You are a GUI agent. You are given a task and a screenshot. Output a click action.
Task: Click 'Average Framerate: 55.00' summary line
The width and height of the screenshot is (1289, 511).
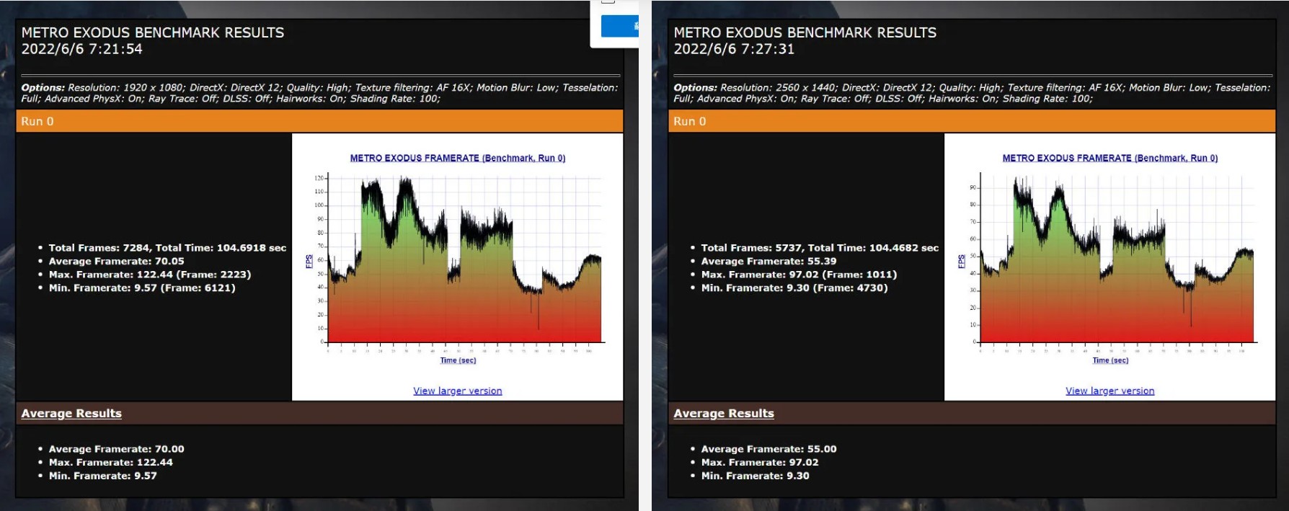coord(768,449)
